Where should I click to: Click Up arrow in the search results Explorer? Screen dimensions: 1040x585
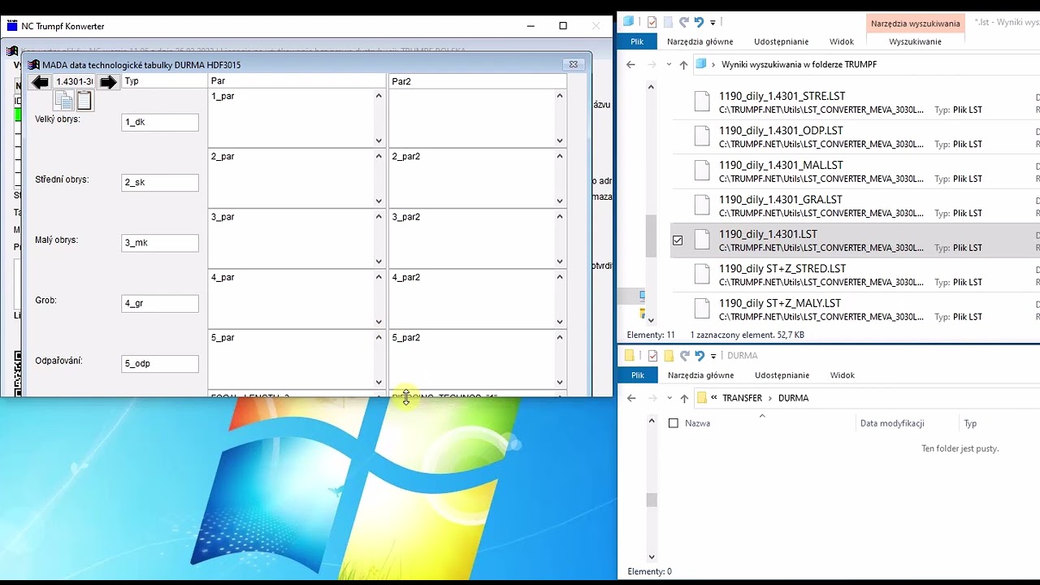tap(683, 64)
